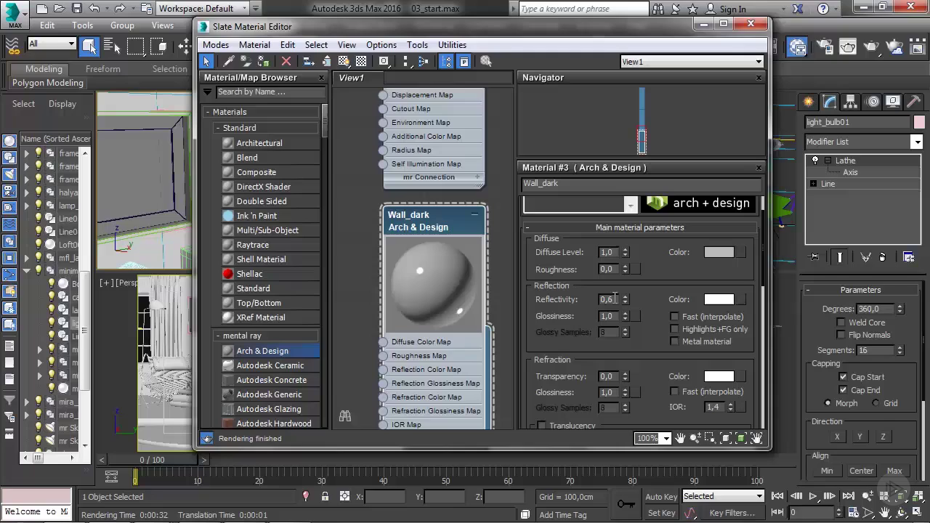The width and height of the screenshot is (930, 523).
Task: Expand the Line modifier entry
Action: 813,184
